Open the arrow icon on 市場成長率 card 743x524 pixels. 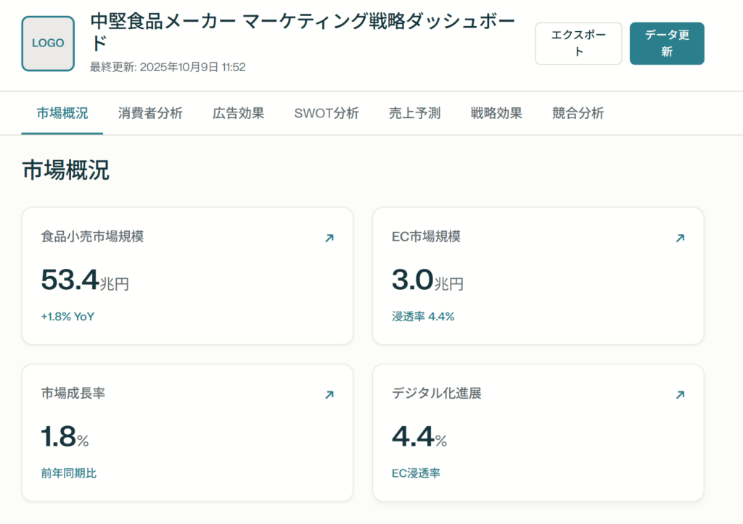[x=329, y=395]
